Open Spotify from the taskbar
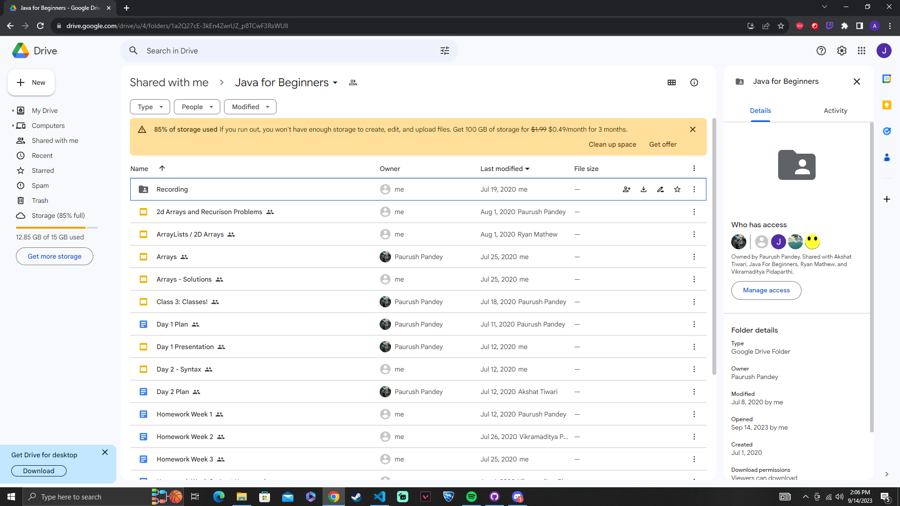900x506 pixels. [x=472, y=497]
